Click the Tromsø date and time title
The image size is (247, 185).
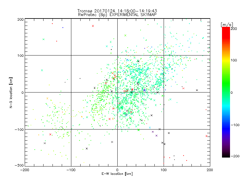click(x=117, y=11)
